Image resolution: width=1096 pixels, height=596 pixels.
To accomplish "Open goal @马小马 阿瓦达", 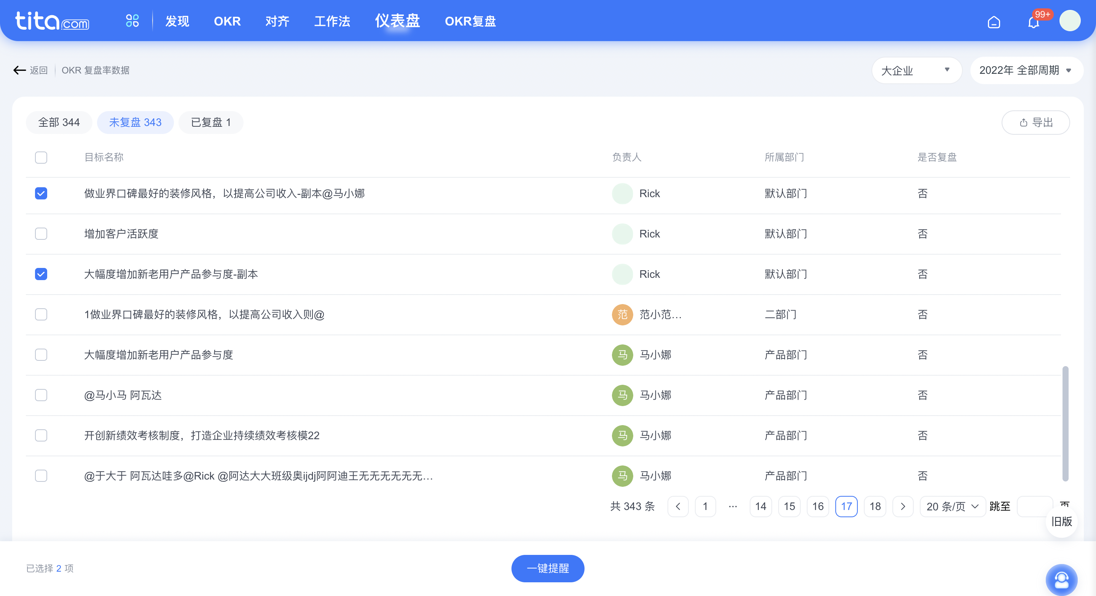I will coord(123,395).
